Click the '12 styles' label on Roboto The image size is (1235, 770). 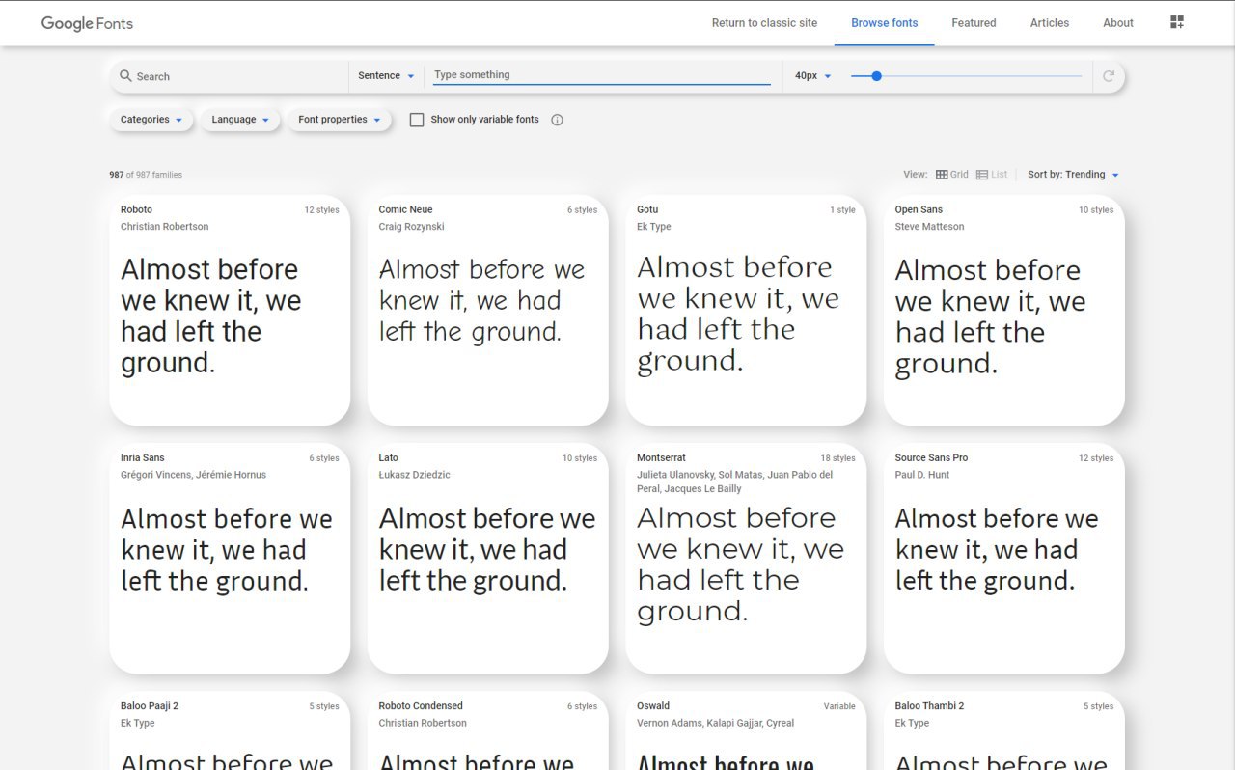tap(321, 210)
